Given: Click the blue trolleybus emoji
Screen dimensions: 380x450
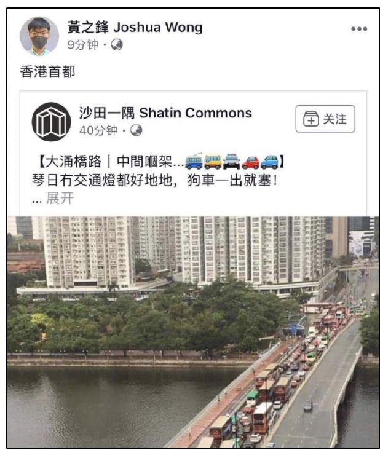Looking at the screenshot, I should click(194, 161).
